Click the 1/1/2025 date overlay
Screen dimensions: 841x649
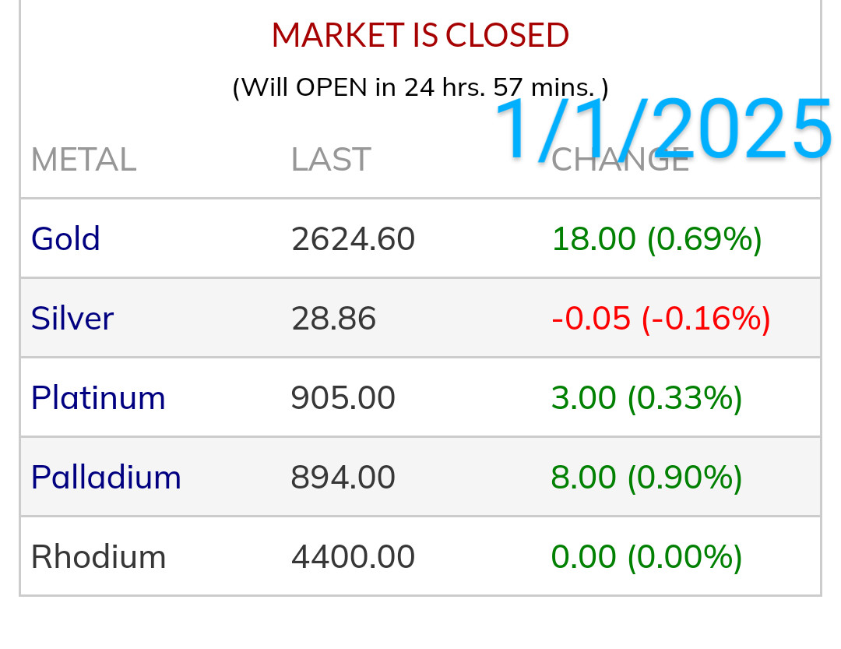[x=663, y=129]
